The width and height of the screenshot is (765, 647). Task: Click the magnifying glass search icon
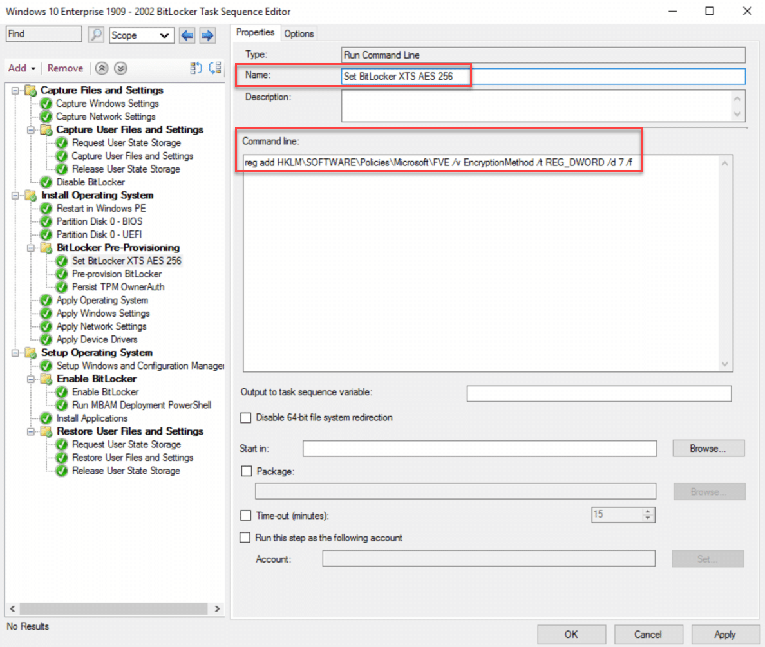(x=95, y=34)
